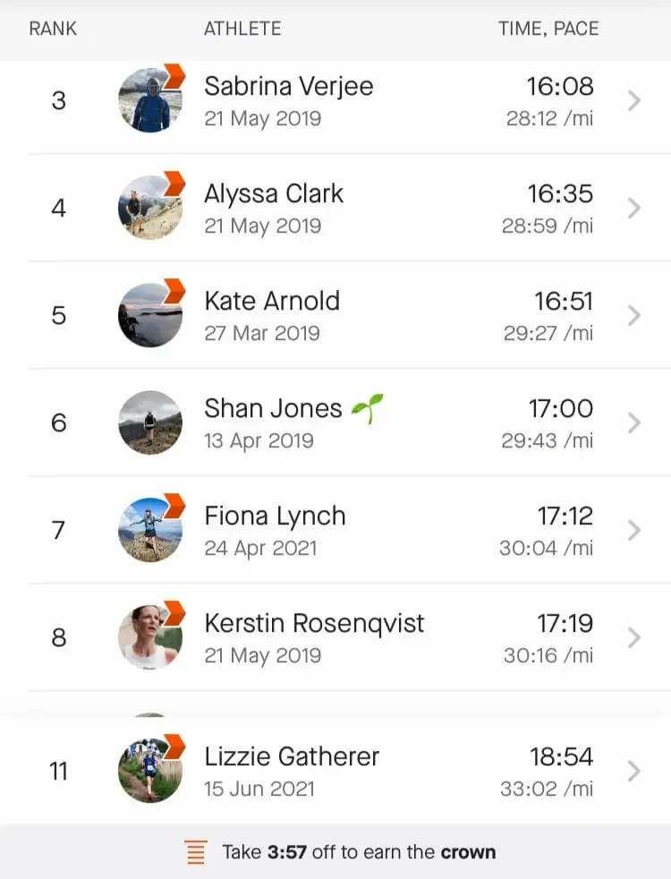Open Lizzie Gatherer's profile photo
Image resolution: width=671 pixels, height=879 pixels.
pos(149,771)
